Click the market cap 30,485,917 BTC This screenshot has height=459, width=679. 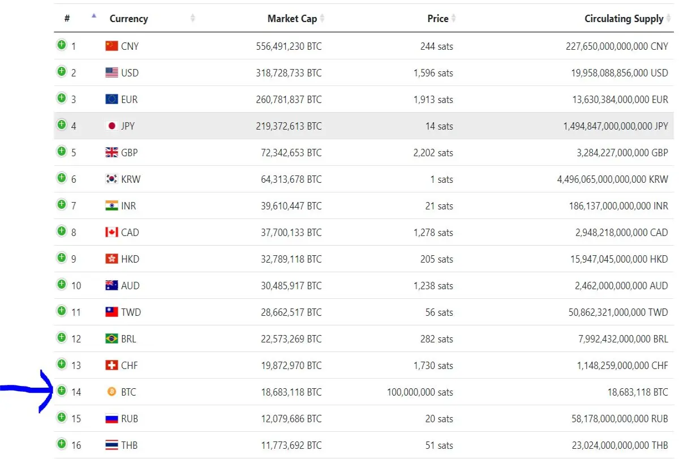coord(291,286)
